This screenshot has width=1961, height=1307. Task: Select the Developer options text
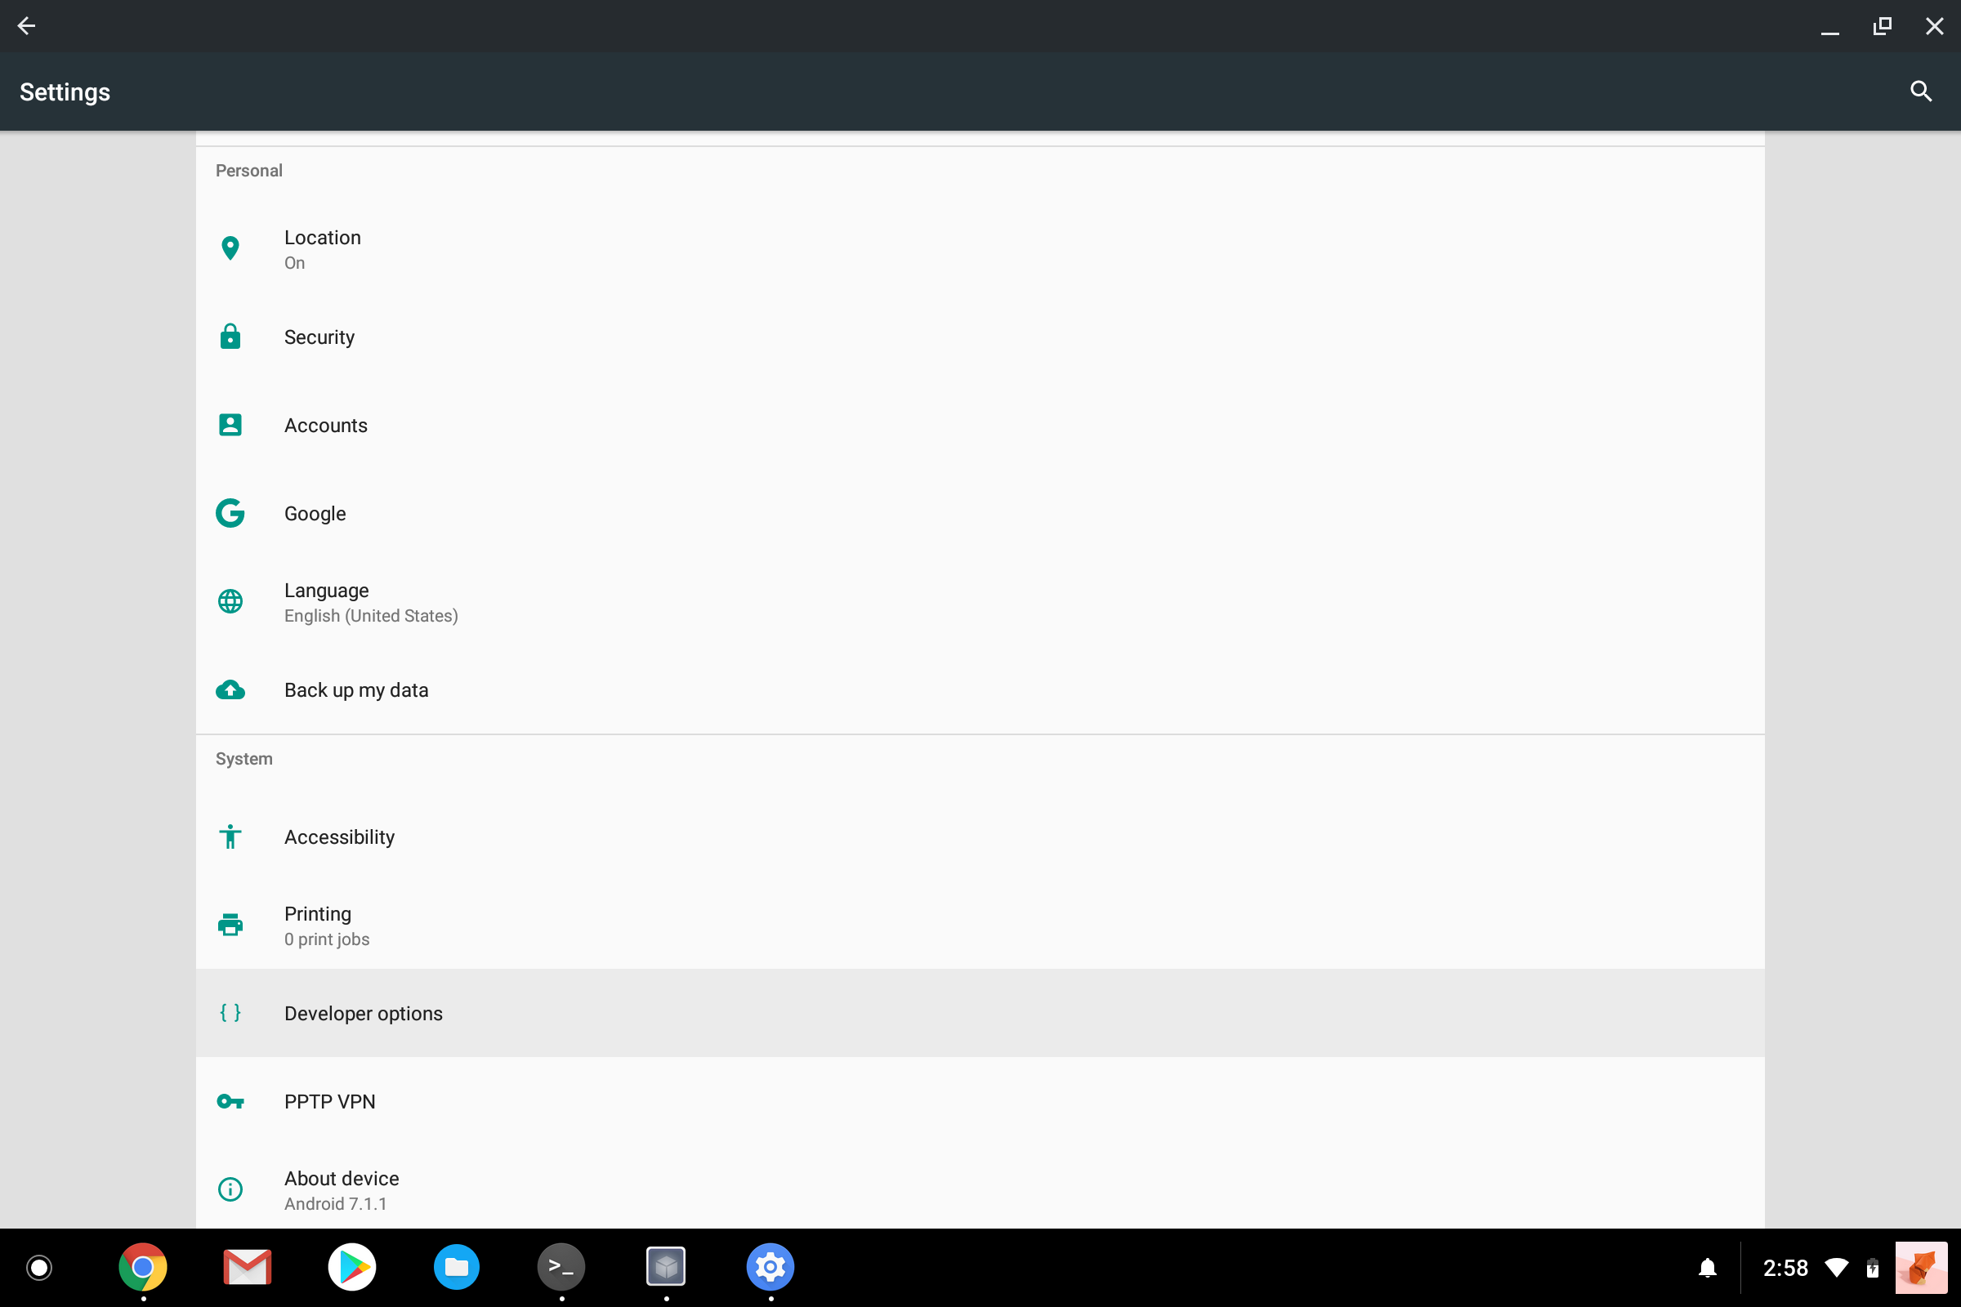tap(363, 1014)
